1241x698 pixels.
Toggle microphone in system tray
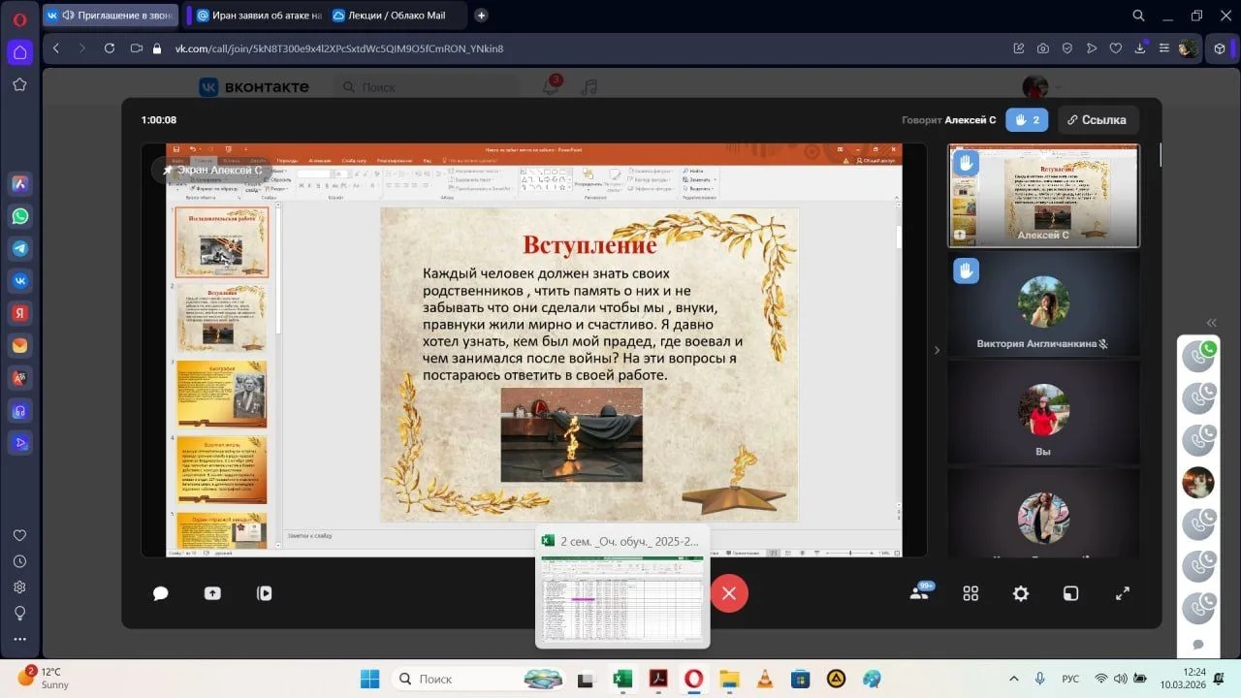pyautogui.click(x=1040, y=679)
